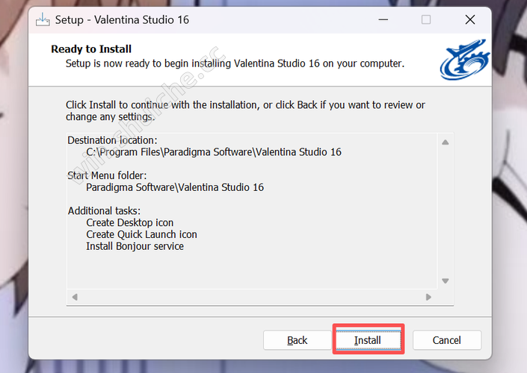Close the Setup window
Image resolution: width=527 pixels, height=373 pixels.
[x=470, y=19]
